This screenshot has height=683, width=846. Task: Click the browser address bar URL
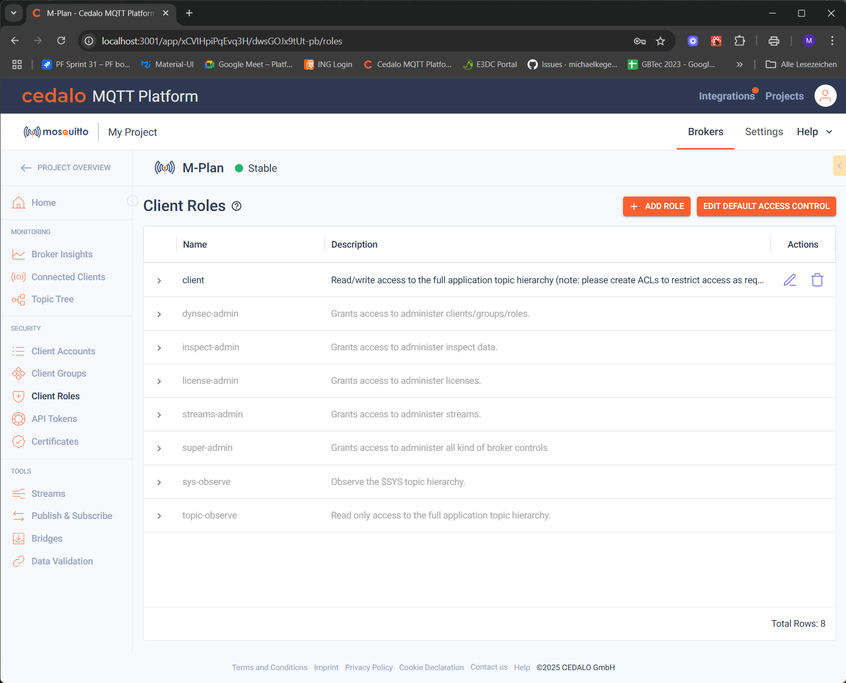222,41
